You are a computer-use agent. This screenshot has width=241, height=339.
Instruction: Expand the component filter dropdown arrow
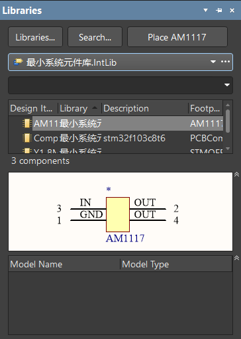point(227,85)
